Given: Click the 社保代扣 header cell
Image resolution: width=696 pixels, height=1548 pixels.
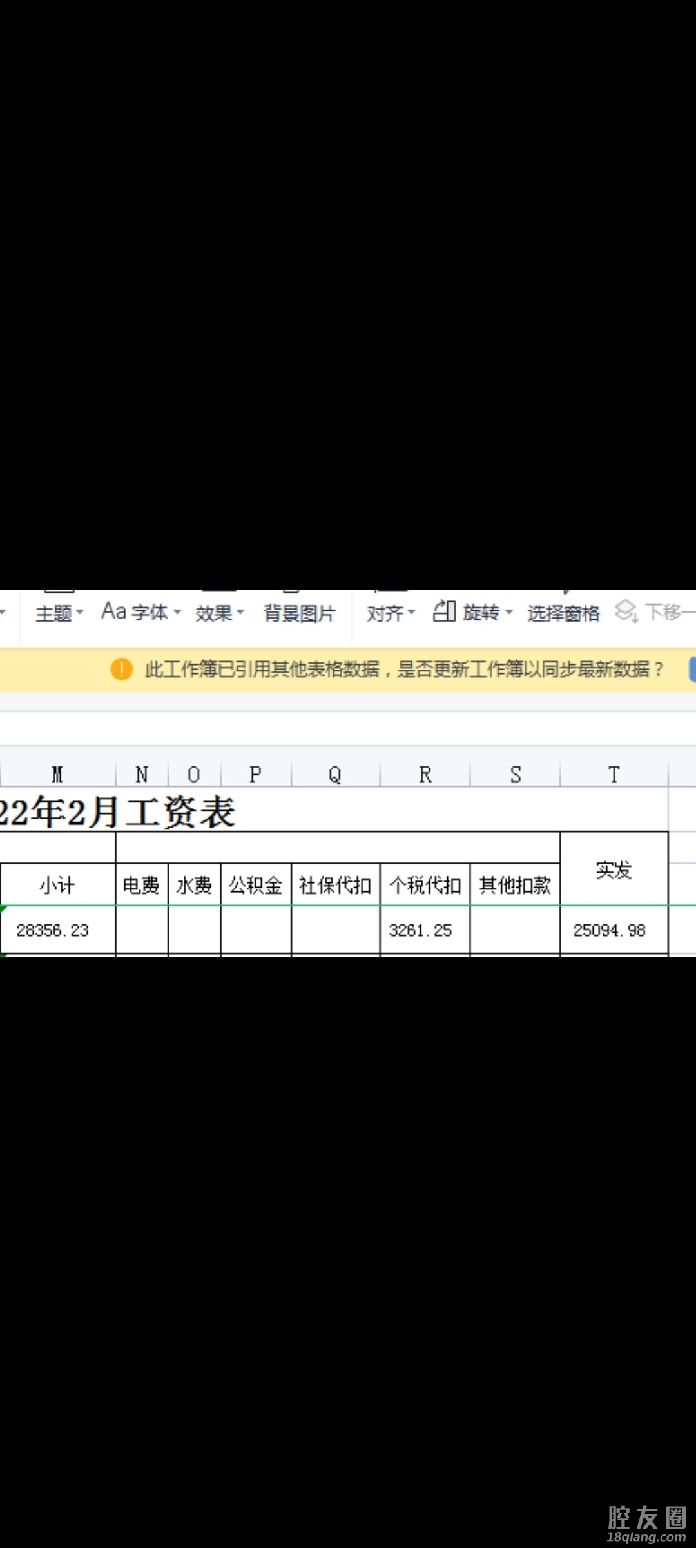Looking at the screenshot, I should click(335, 885).
